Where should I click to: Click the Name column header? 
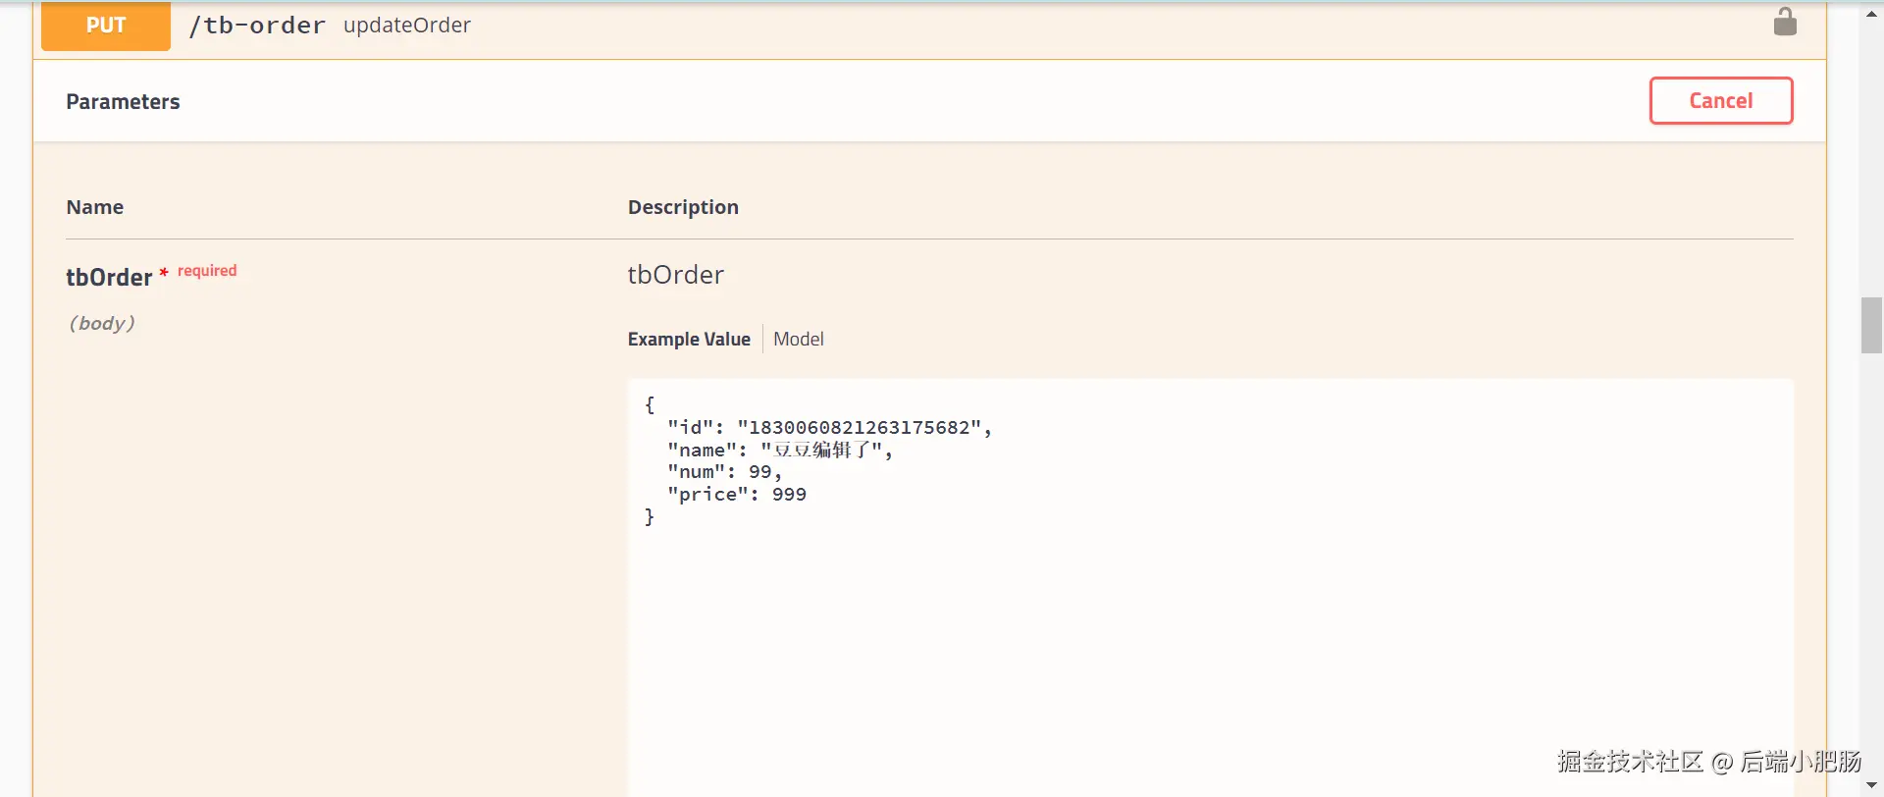95,207
